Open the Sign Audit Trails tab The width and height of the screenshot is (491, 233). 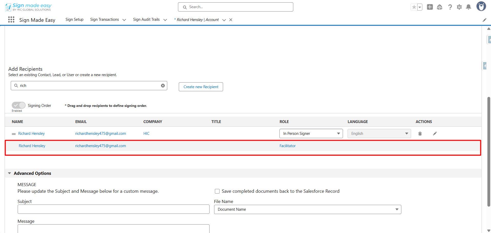(x=146, y=19)
